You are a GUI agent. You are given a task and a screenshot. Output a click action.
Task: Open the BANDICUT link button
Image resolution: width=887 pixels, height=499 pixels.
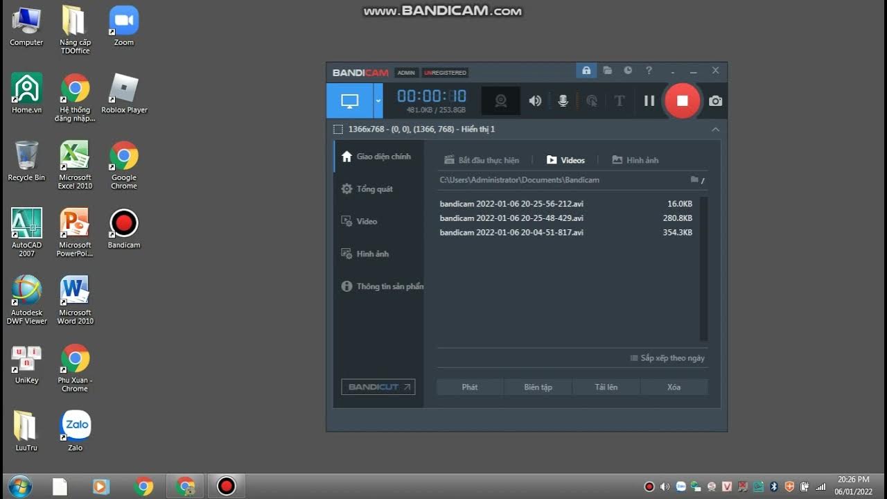[378, 387]
